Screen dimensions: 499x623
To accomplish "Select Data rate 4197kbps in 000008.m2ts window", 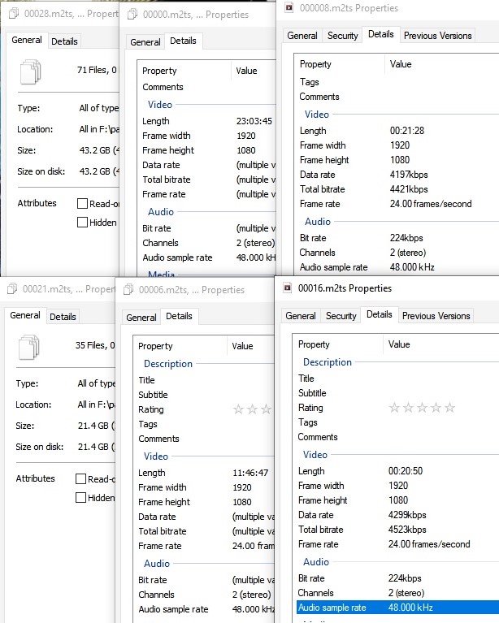I will (x=409, y=175).
